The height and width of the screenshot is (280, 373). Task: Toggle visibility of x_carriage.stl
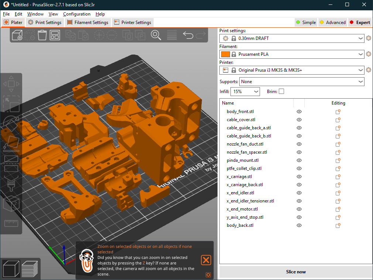299,177
